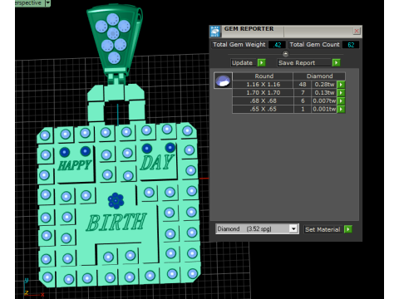Click the green arrow beside Update
Image resolution: width=399 pixels, height=299 pixels.
(x=261, y=63)
